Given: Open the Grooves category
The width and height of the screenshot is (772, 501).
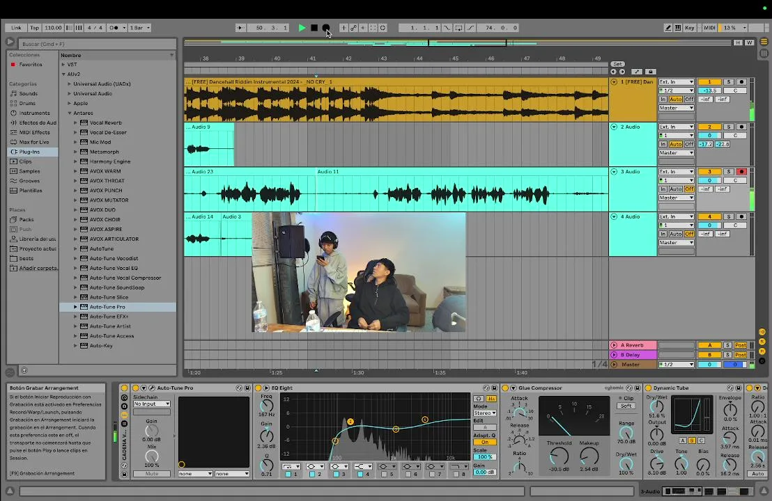Looking at the screenshot, I should pos(29,181).
